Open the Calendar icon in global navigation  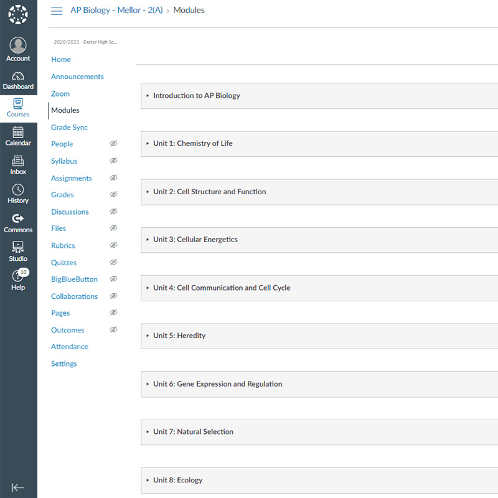click(x=18, y=133)
